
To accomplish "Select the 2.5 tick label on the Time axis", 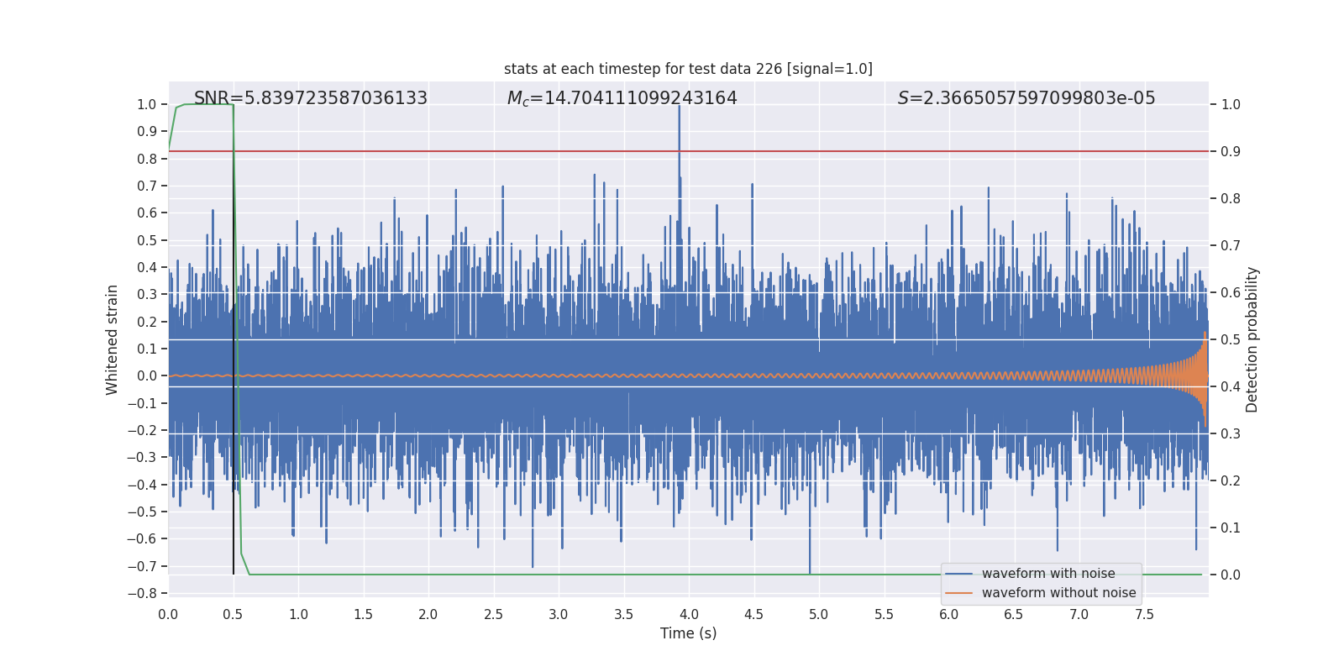I will tap(493, 614).
